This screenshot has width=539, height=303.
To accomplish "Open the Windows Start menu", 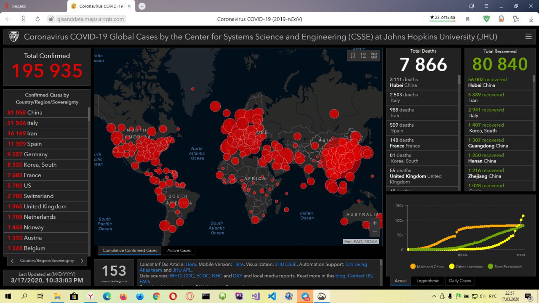I will tap(8, 296).
